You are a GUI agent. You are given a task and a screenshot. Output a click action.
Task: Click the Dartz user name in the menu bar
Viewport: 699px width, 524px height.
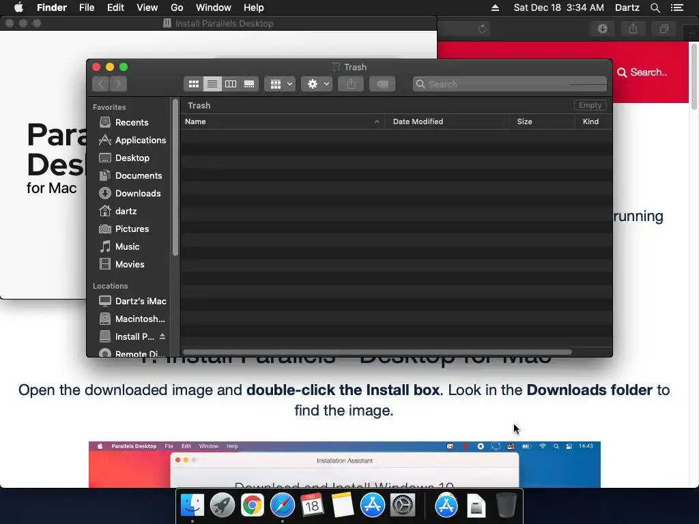tap(627, 8)
